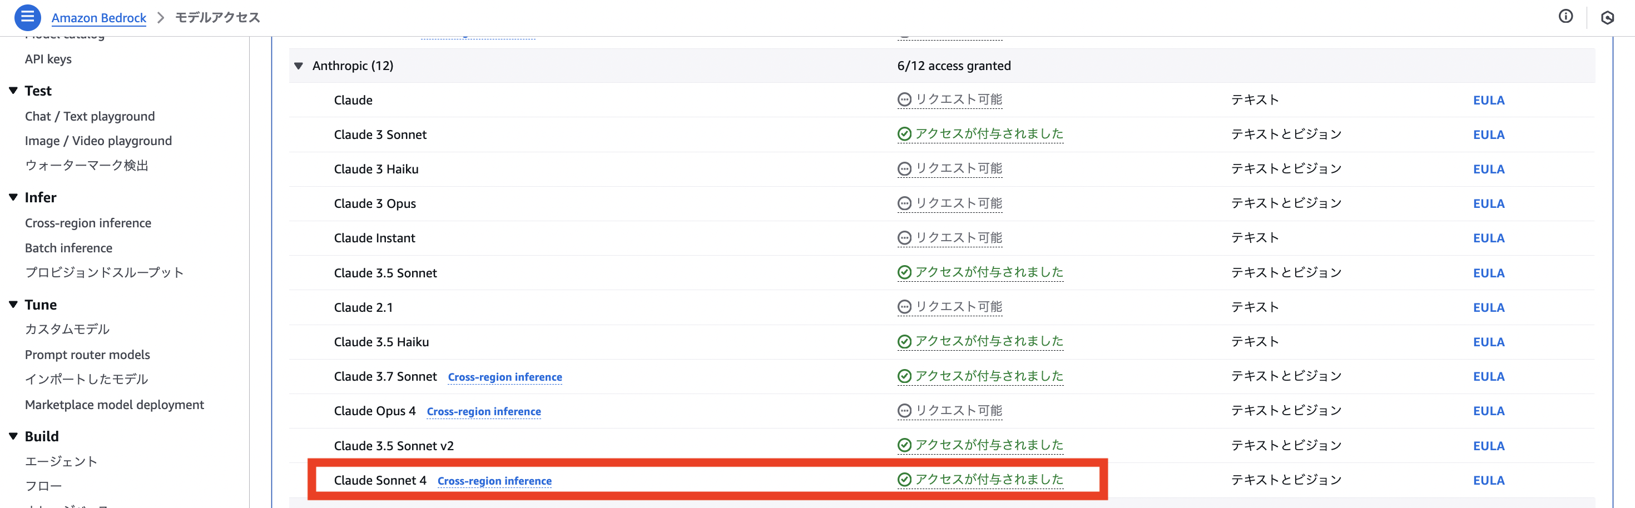
Task: Collapse the Build sidebar section
Action: coord(13,436)
